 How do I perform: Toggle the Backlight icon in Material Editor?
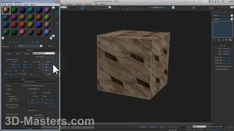[x=57, y=12]
